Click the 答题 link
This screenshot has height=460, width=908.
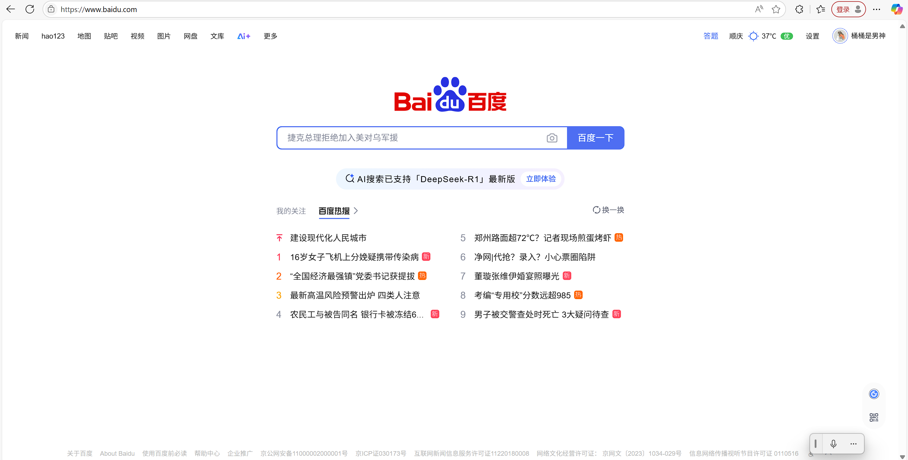coord(711,36)
